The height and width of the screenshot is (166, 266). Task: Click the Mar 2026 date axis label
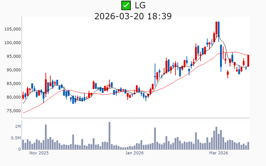[218, 153]
